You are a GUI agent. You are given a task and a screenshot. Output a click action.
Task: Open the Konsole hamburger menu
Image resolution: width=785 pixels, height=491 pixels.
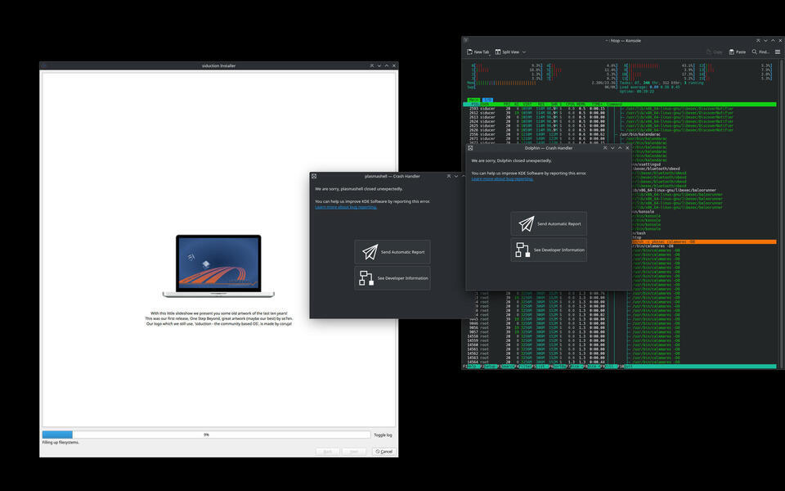[x=778, y=52]
